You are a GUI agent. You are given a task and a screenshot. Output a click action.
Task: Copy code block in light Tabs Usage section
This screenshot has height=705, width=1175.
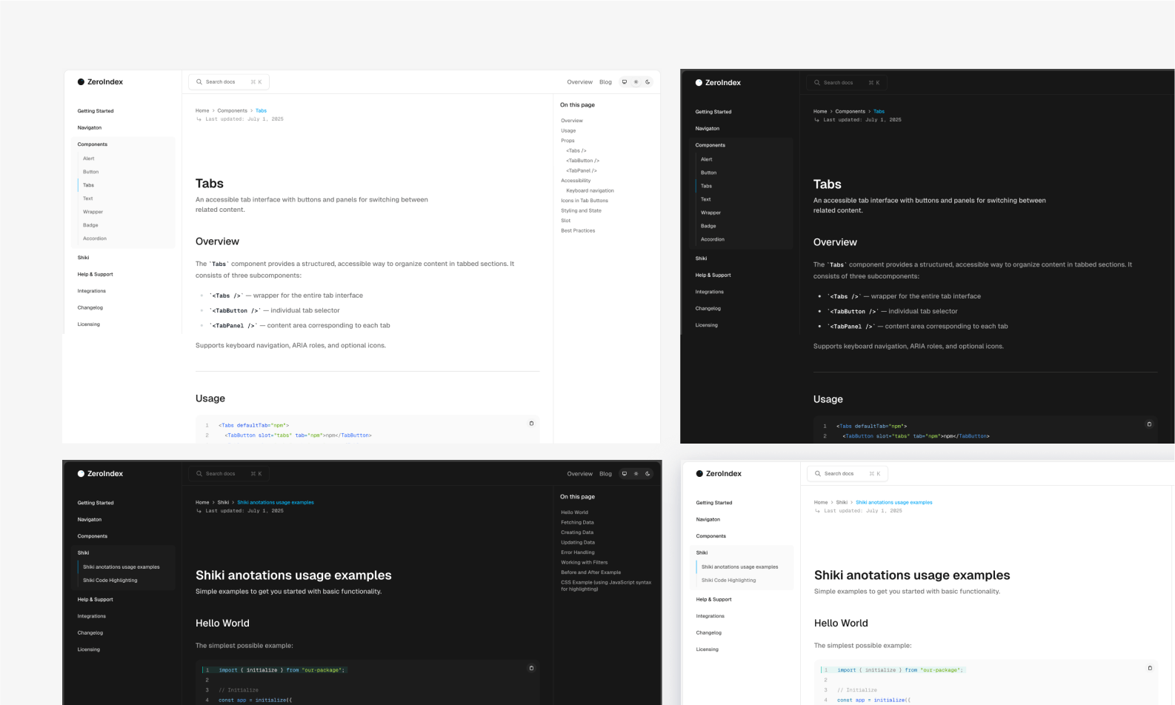[531, 424]
